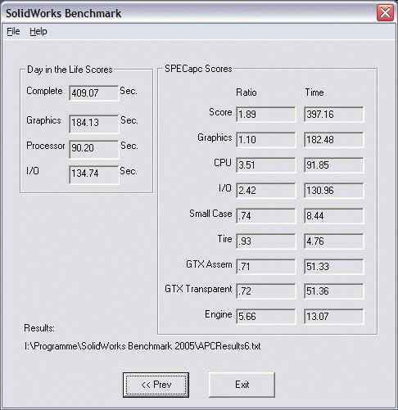Click the << Prev button
The height and width of the screenshot is (410, 398).
point(156,385)
